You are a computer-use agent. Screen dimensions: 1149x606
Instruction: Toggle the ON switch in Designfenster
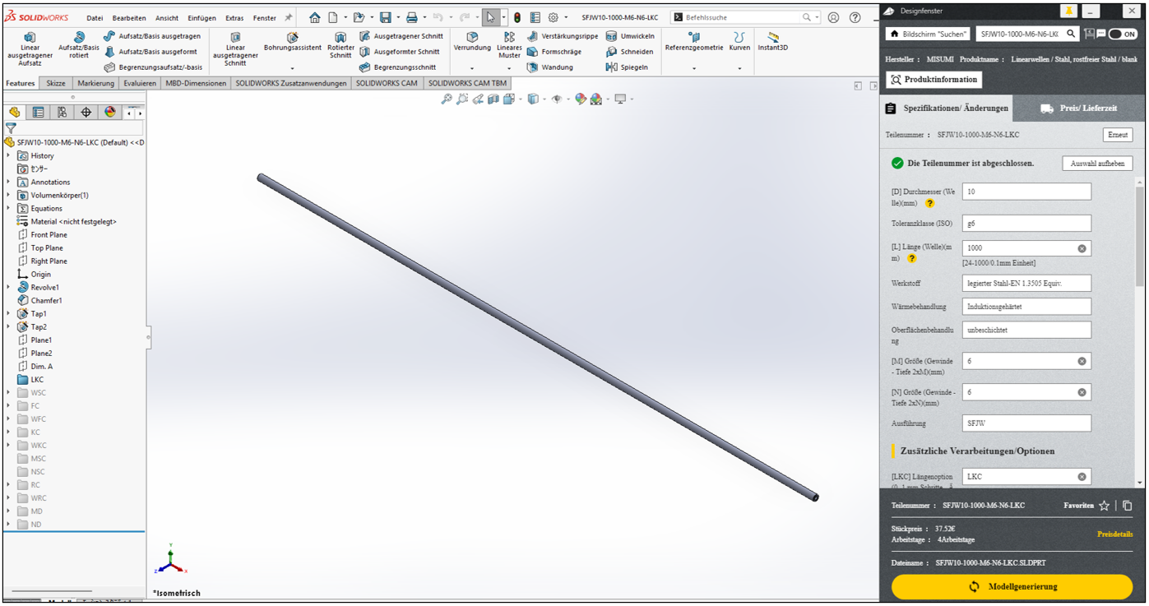tap(1123, 34)
